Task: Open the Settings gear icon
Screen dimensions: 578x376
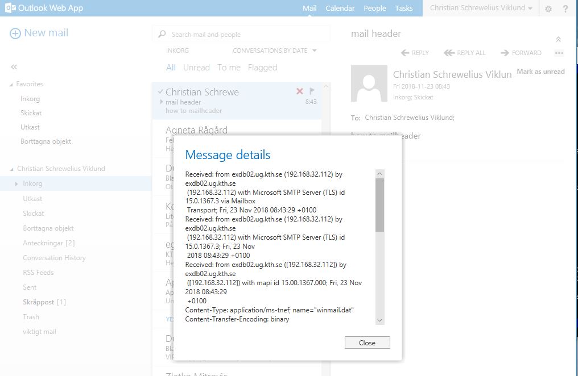Action: pyautogui.click(x=547, y=9)
